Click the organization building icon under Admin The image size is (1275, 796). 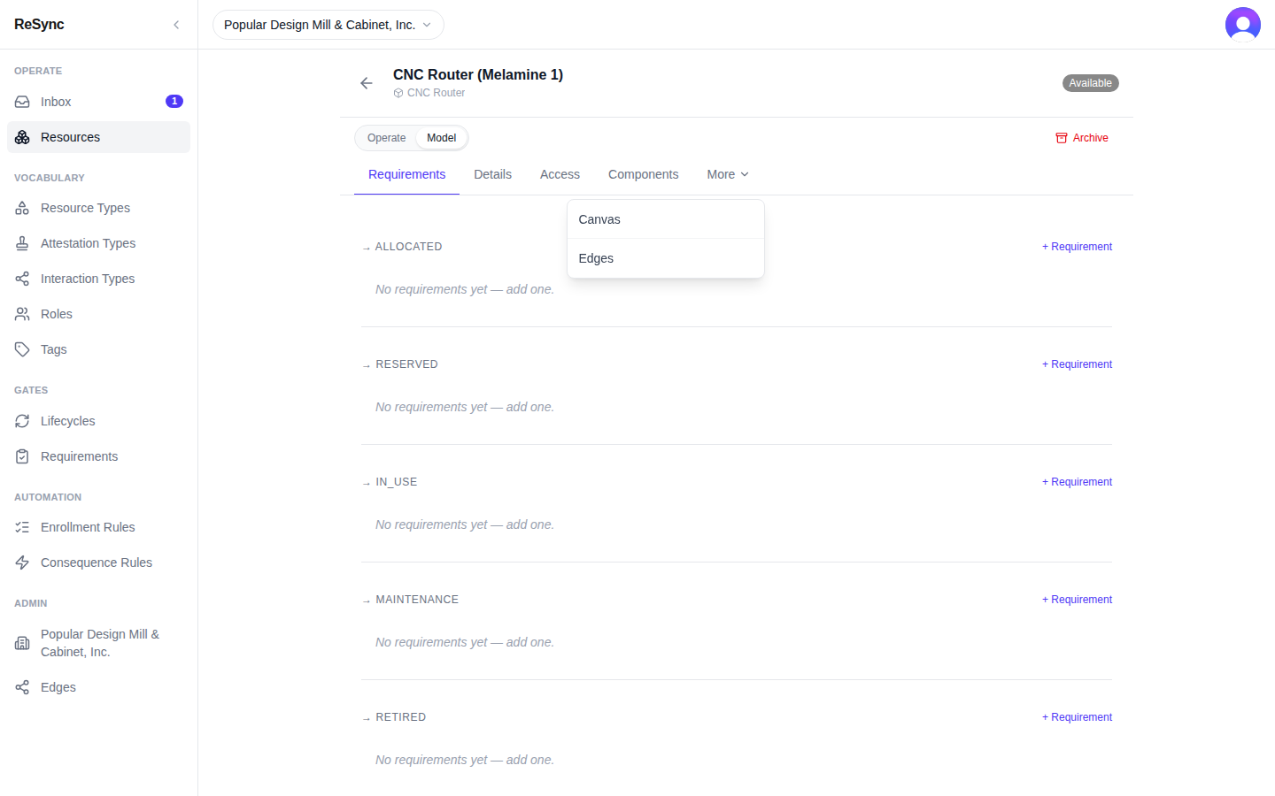[x=22, y=643]
